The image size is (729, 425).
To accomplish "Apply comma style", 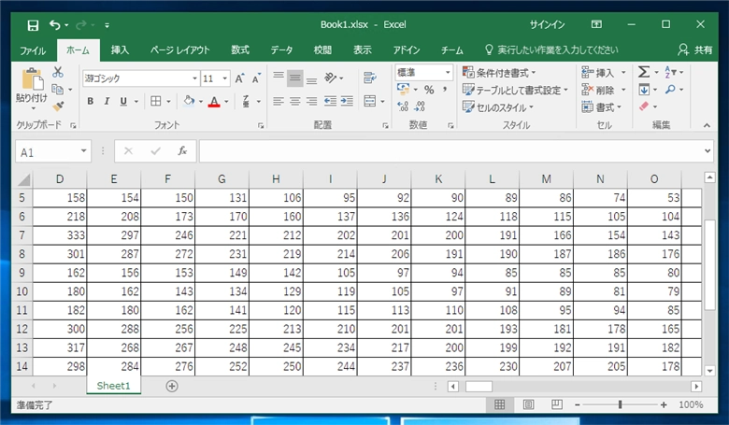I will tap(445, 90).
